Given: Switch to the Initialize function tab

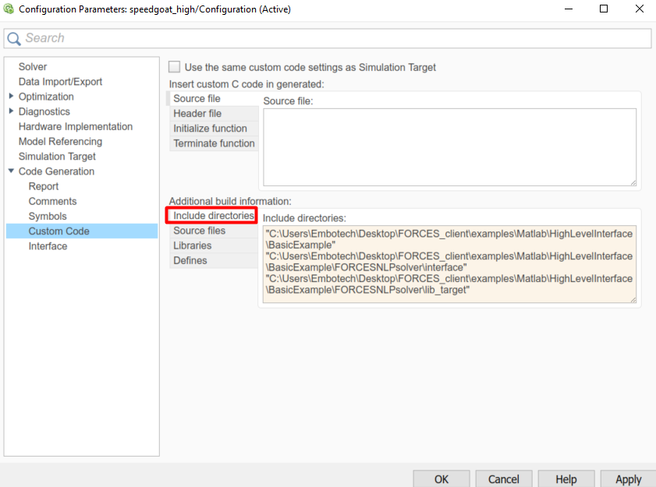Looking at the screenshot, I should point(210,129).
